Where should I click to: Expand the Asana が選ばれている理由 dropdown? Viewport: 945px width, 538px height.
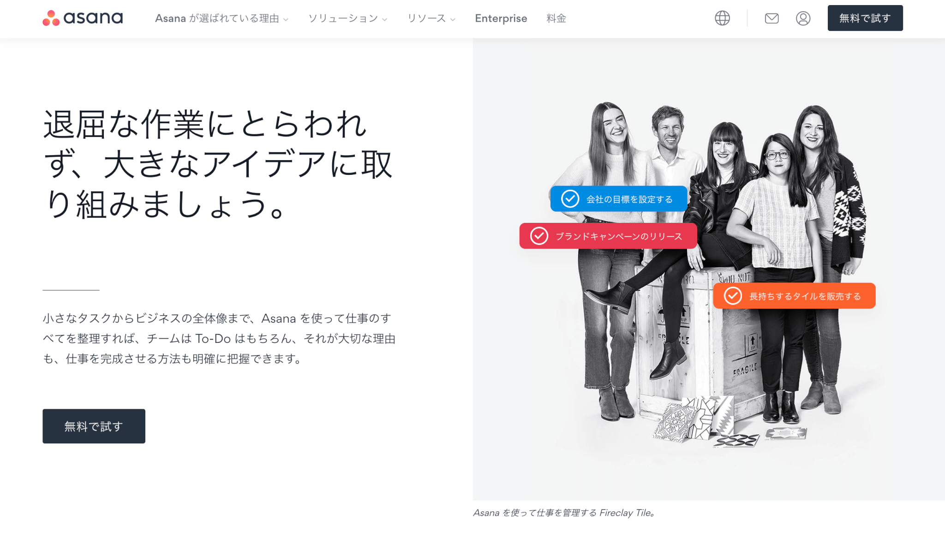click(221, 18)
